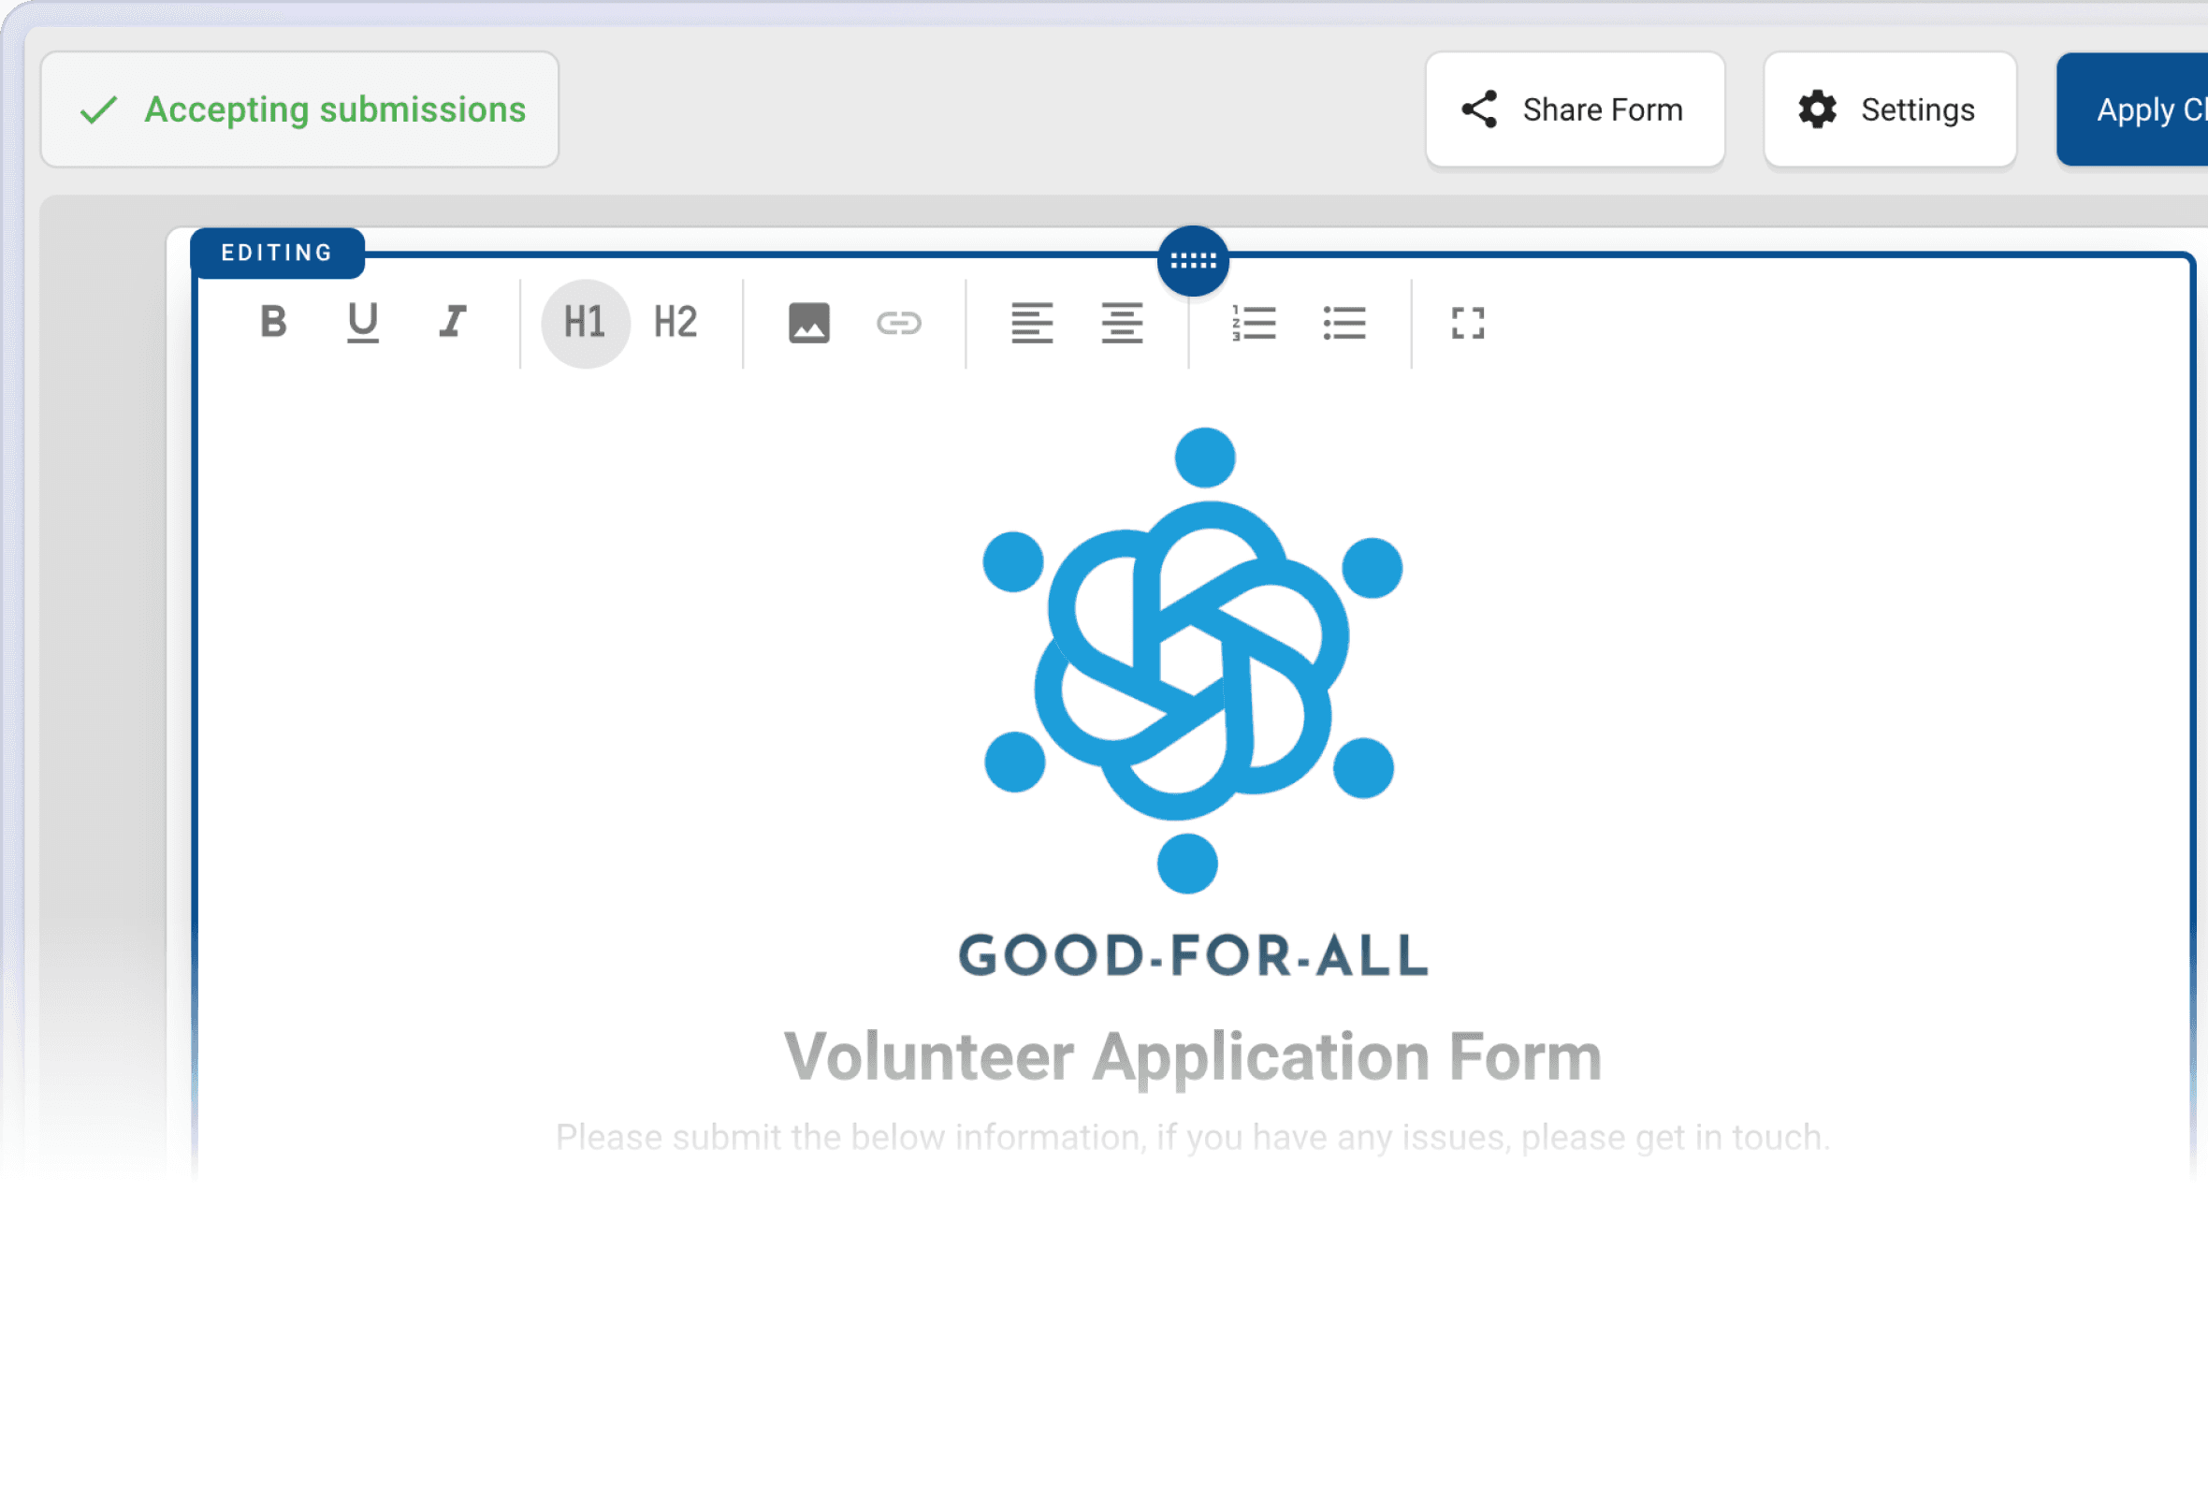2208x1497 pixels.
Task: Expand the editor to fullscreen
Action: 1468,323
